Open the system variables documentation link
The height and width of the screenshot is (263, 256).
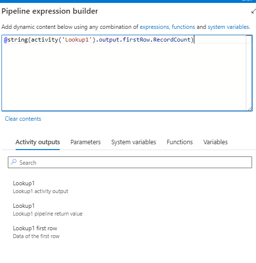pos(229,27)
